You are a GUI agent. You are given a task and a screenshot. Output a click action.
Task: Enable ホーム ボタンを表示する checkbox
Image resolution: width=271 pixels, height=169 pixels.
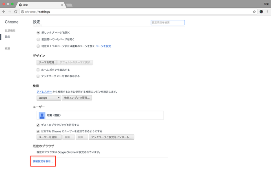coord(38,70)
